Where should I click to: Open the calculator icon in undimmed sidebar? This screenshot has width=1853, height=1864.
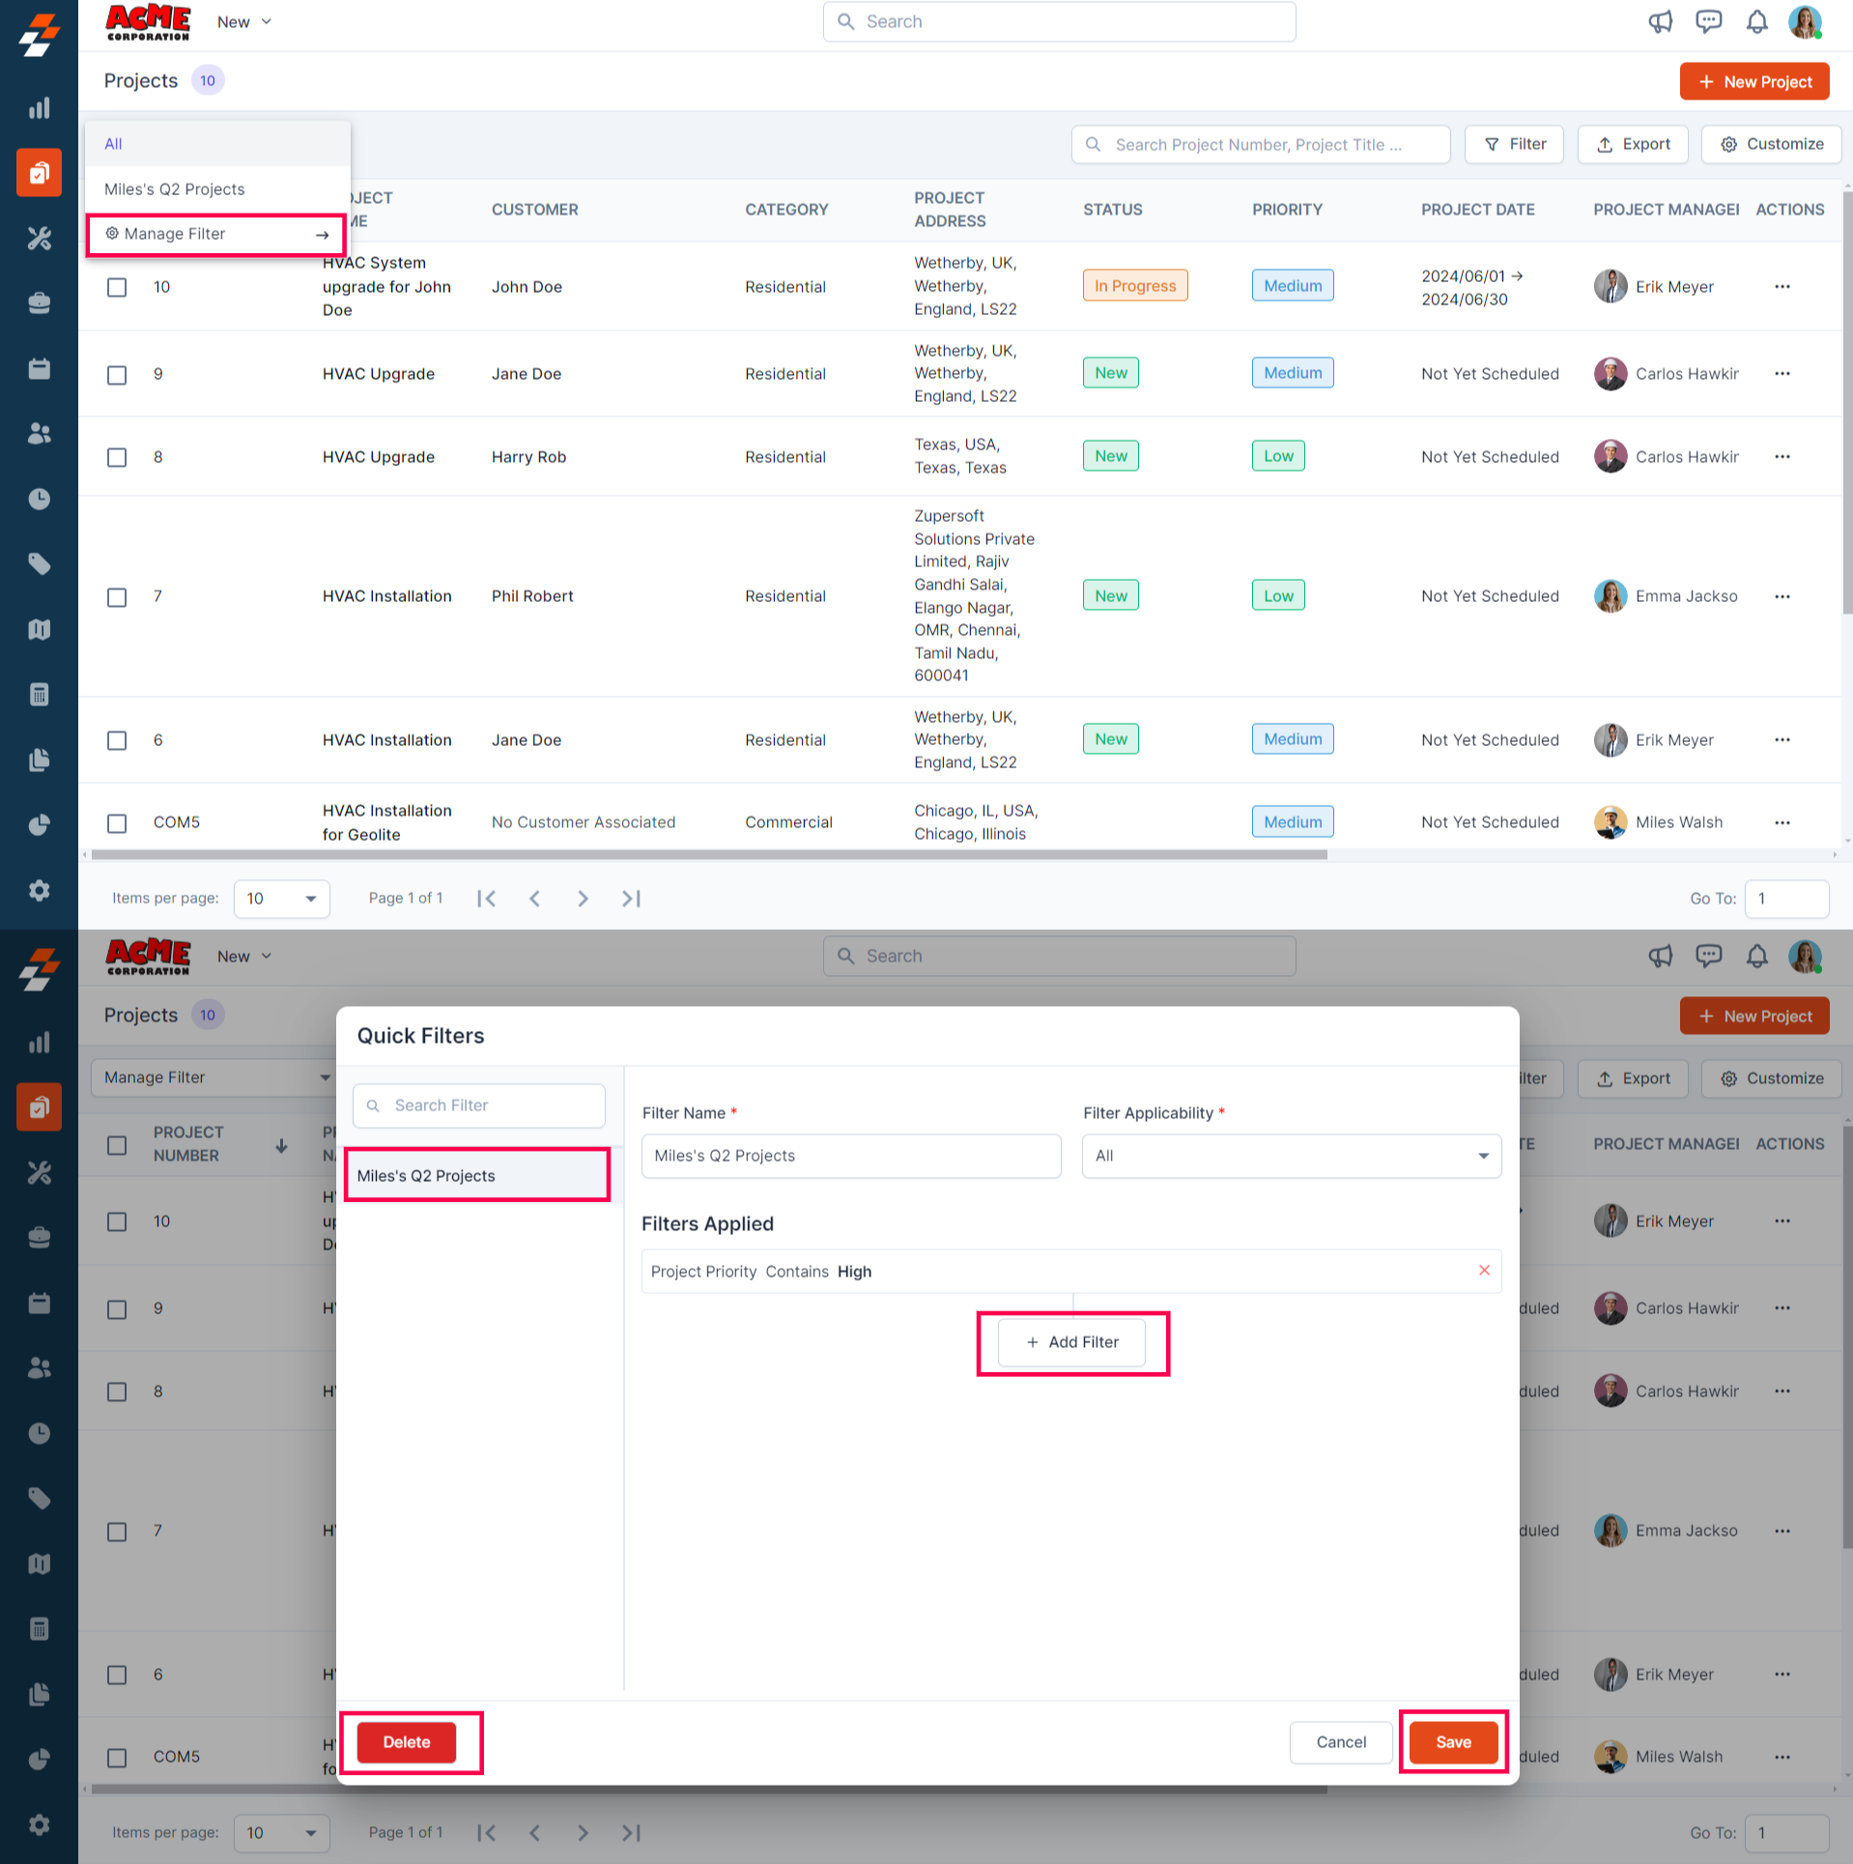pyautogui.click(x=39, y=695)
